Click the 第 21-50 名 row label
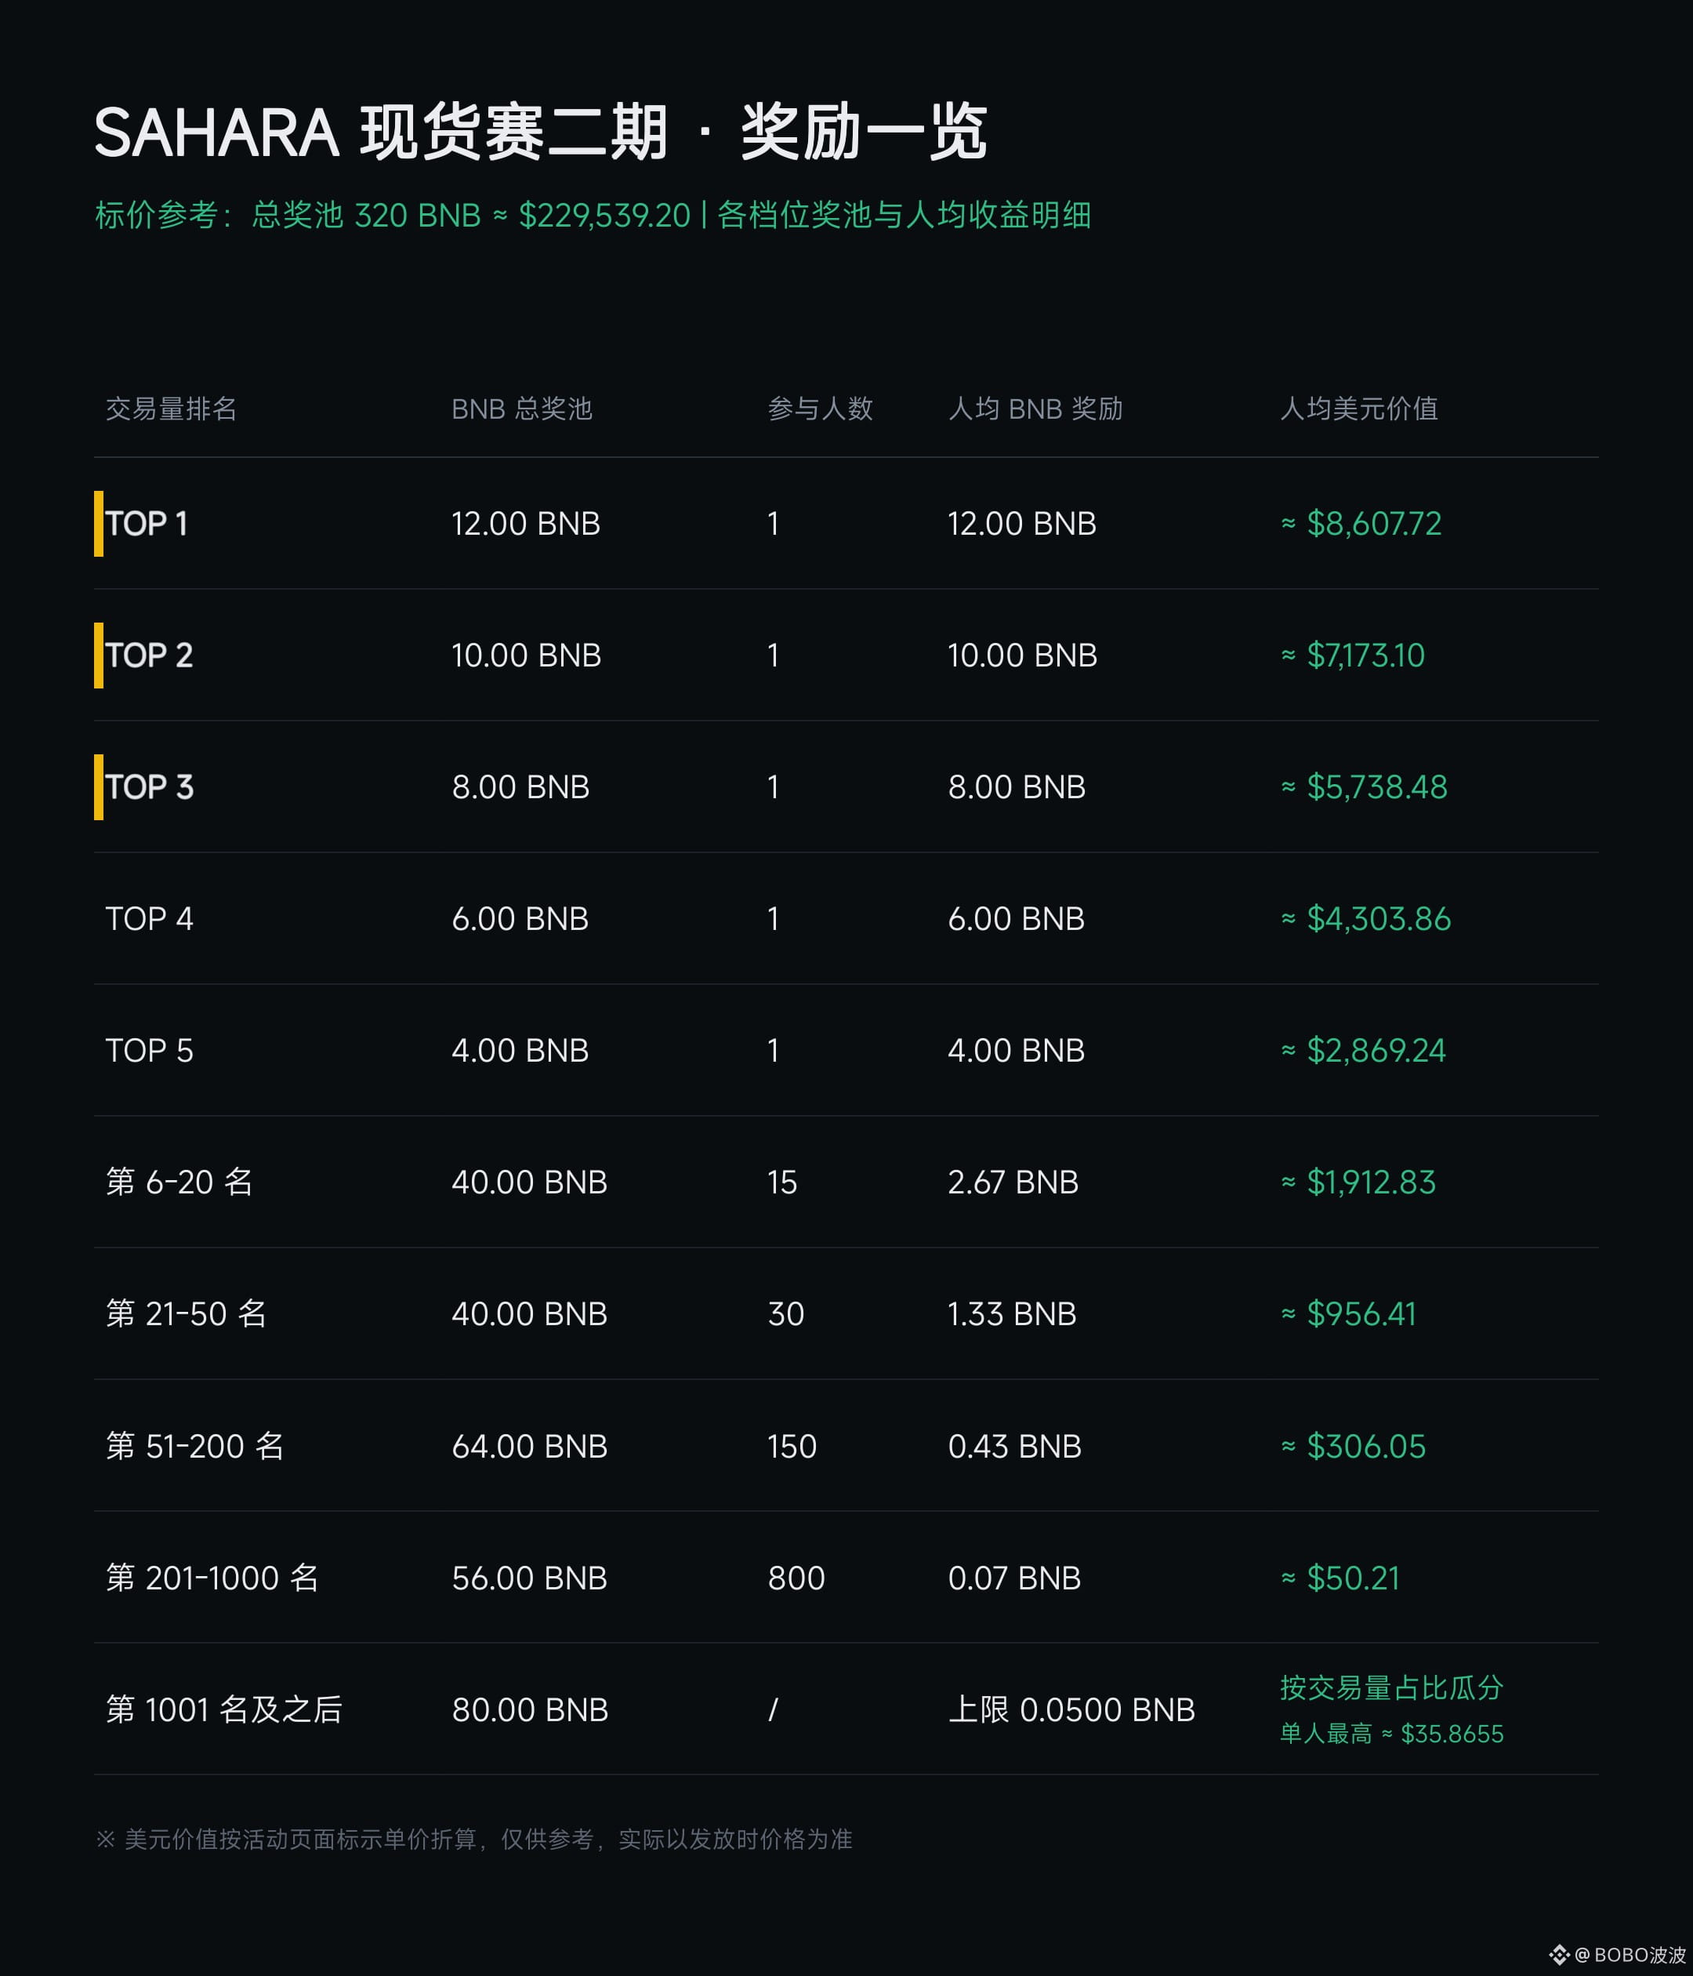 coord(186,1313)
